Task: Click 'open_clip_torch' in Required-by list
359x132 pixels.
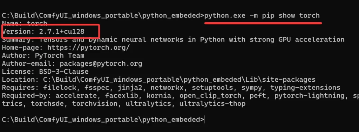Action: pyautogui.click(x=210, y=96)
